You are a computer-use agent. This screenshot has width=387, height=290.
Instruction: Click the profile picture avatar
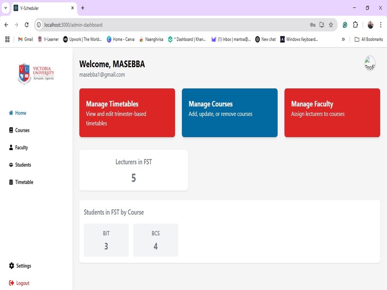370,64
